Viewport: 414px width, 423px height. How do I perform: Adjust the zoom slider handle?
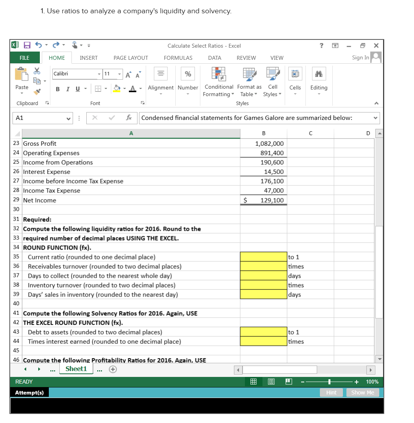click(x=329, y=382)
